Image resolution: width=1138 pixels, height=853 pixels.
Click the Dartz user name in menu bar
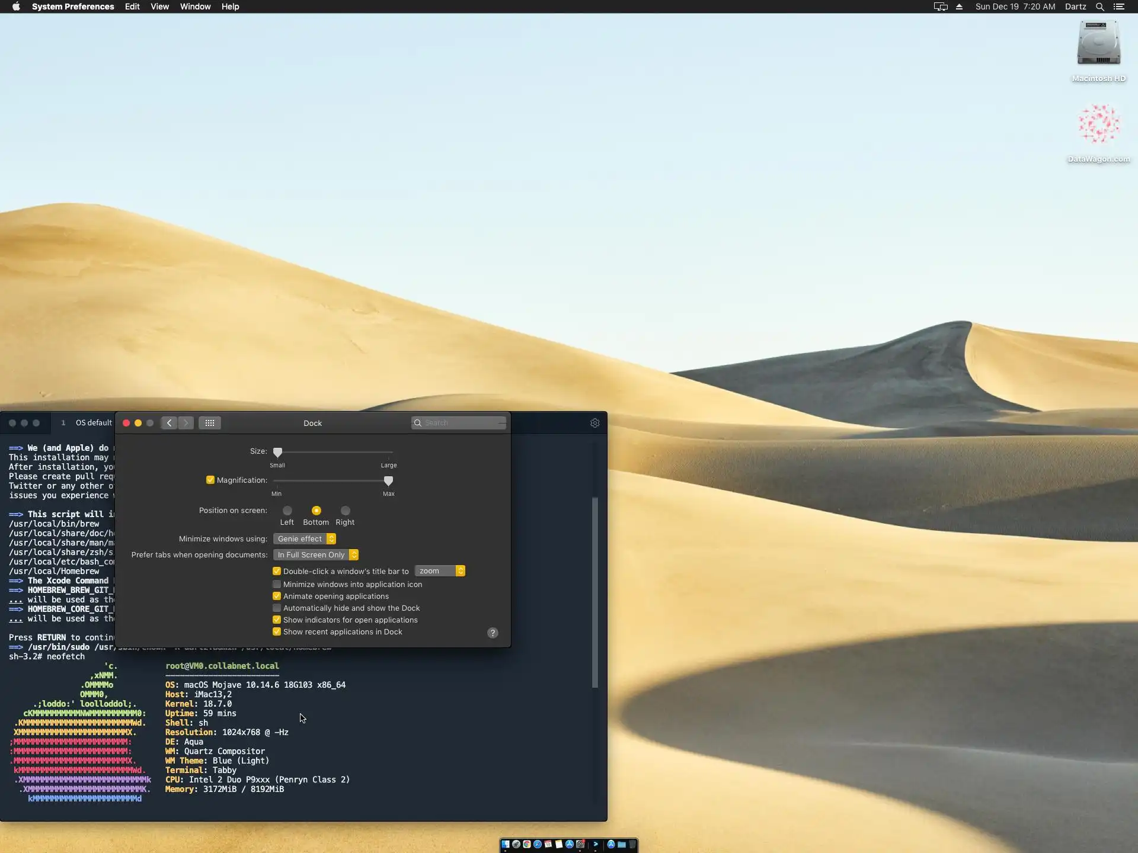(x=1075, y=7)
